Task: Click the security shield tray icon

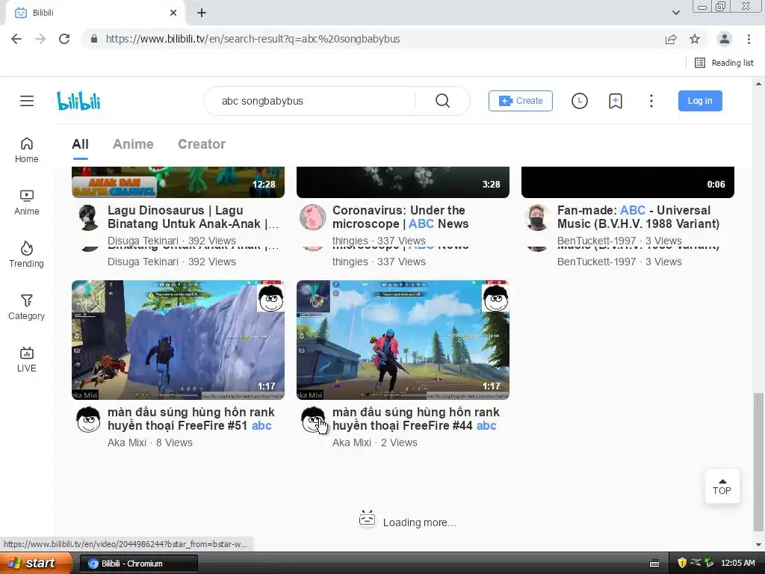Action: point(682,563)
